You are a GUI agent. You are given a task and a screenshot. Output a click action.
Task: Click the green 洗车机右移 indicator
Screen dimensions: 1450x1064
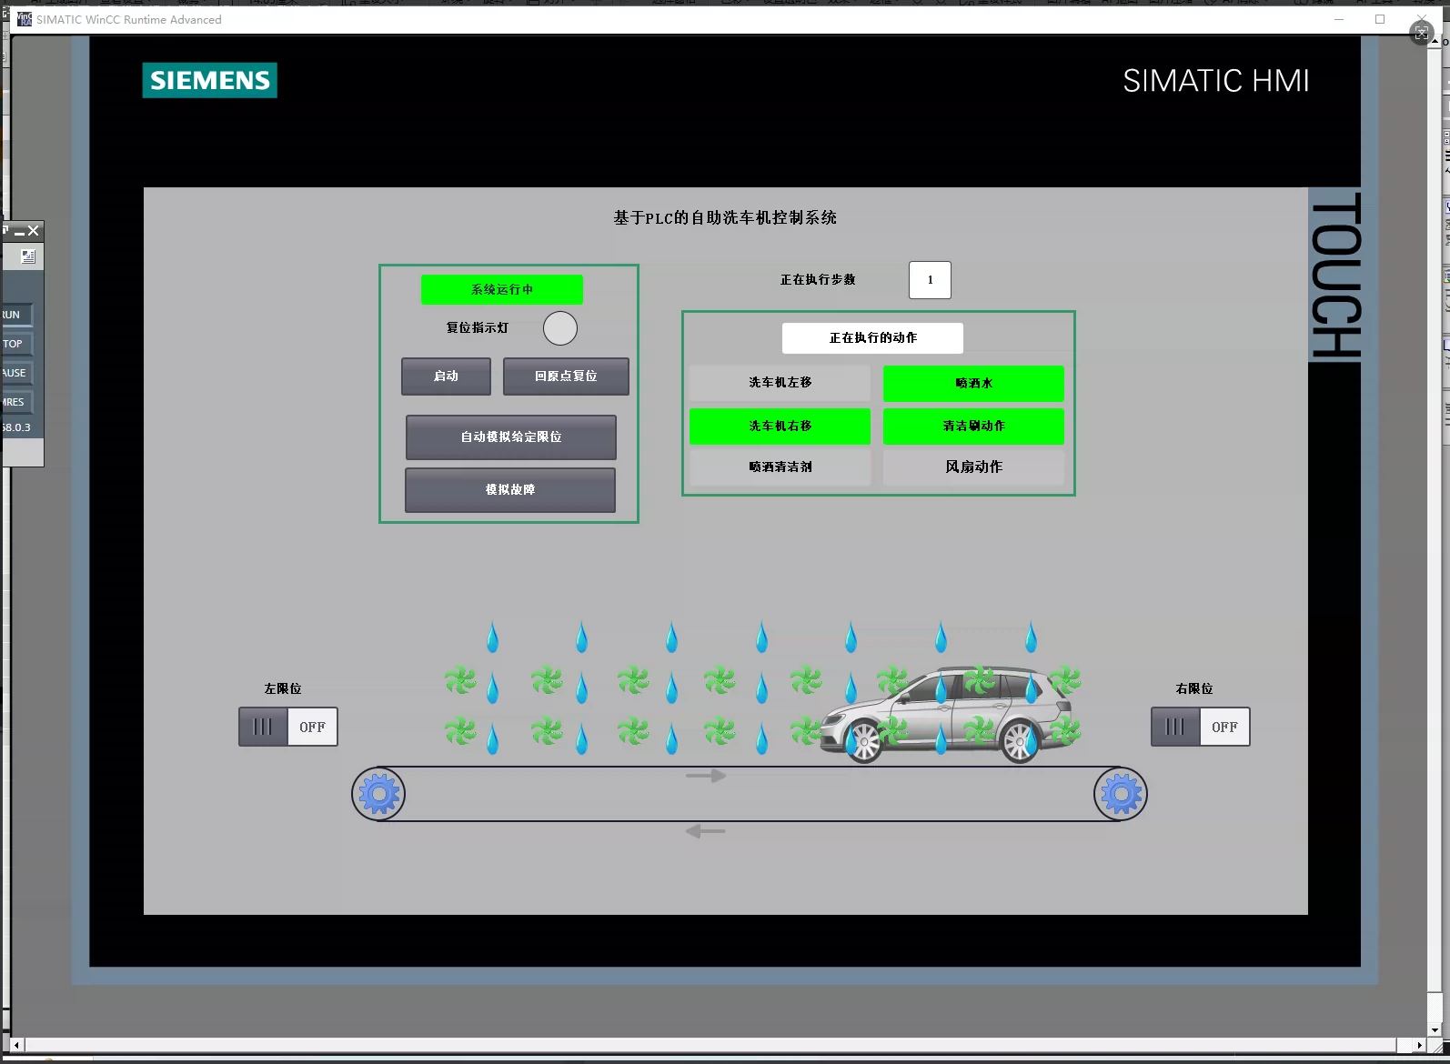click(x=780, y=427)
